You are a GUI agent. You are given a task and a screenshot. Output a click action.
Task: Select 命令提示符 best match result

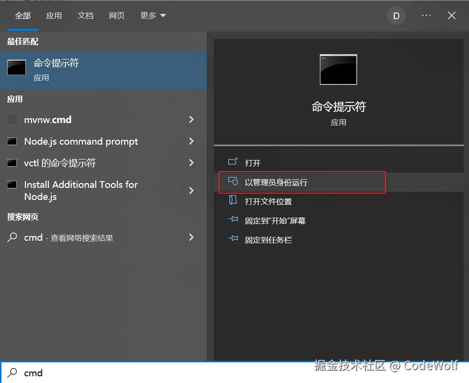pyautogui.click(x=103, y=70)
